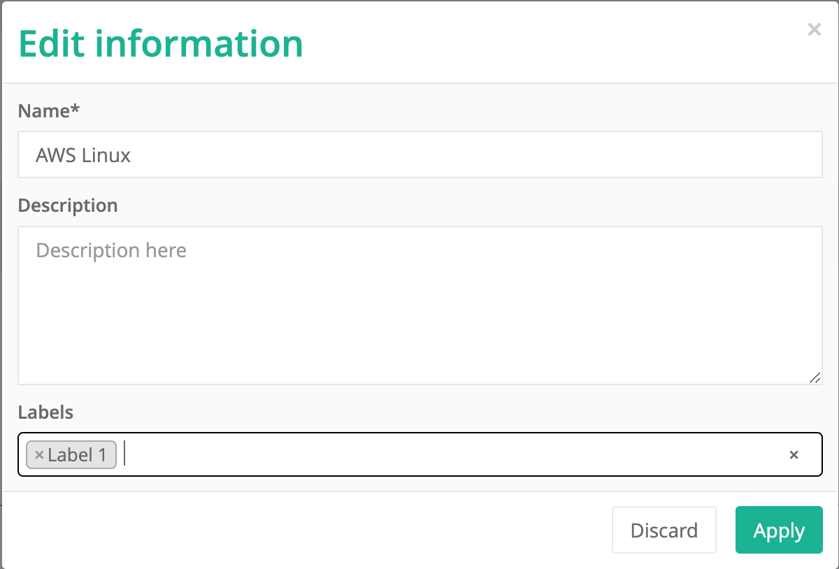Click into the Description text area
The width and height of the screenshot is (839, 569).
[419, 305]
